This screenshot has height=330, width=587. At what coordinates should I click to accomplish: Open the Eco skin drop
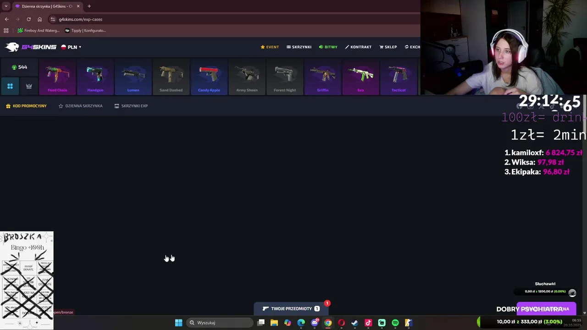point(360,76)
